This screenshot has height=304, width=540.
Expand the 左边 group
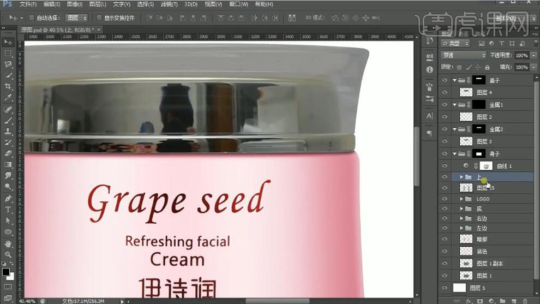tap(461, 228)
